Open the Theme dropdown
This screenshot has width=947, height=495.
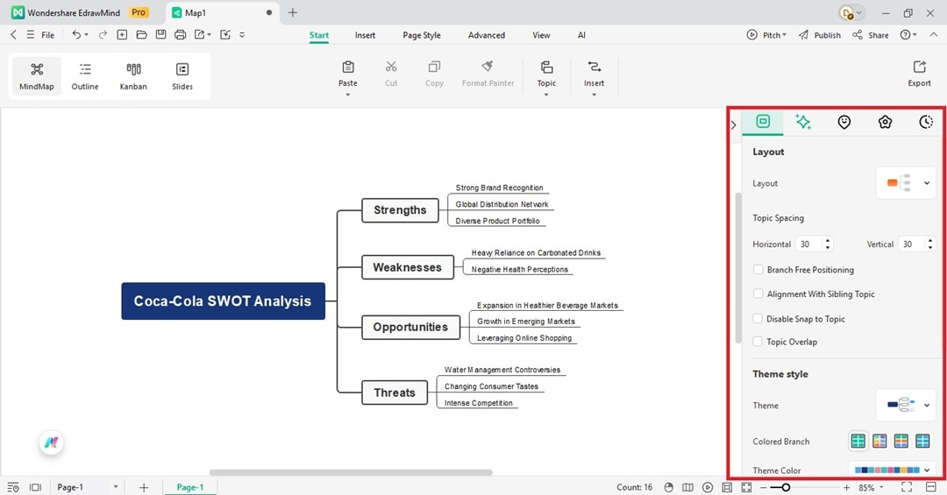[906, 405]
